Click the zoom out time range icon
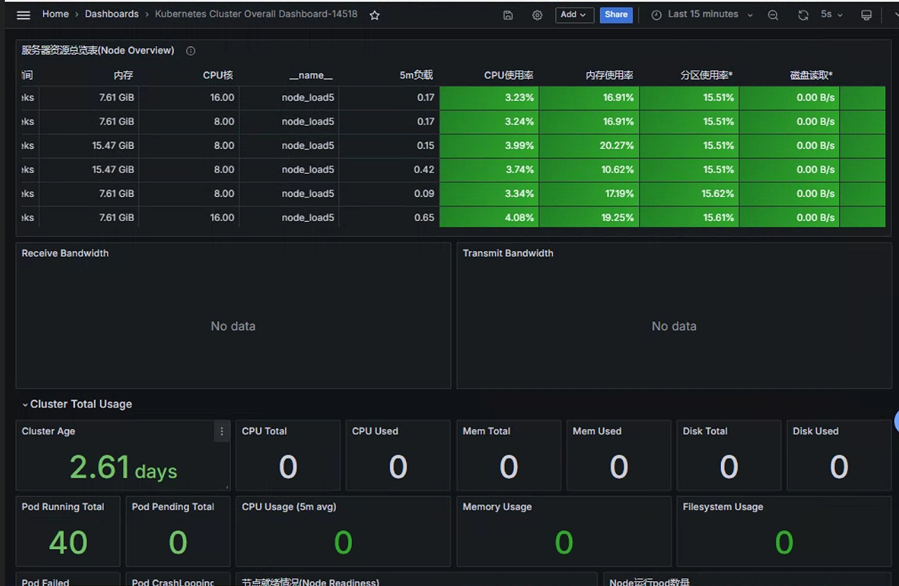Screen dimensions: 899x586 pyautogui.click(x=773, y=15)
